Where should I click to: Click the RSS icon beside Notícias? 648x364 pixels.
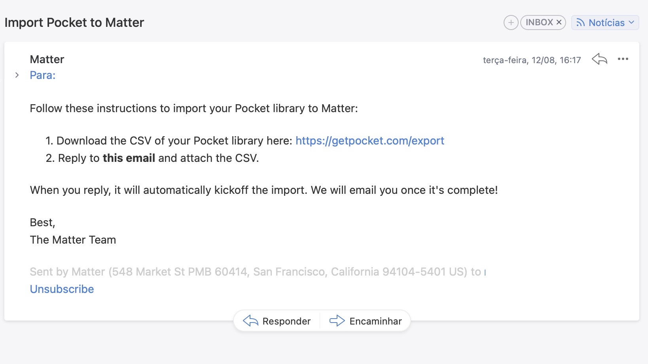coord(580,23)
